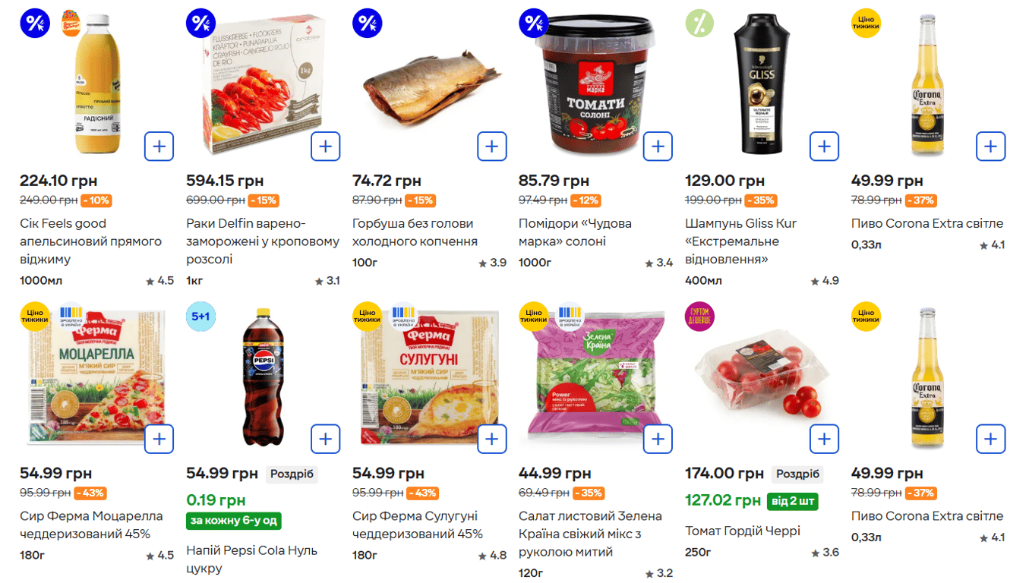Add Gliss Kur shampoo to cart with plus button
The width and height of the screenshot is (1029, 583).
click(x=824, y=146)
